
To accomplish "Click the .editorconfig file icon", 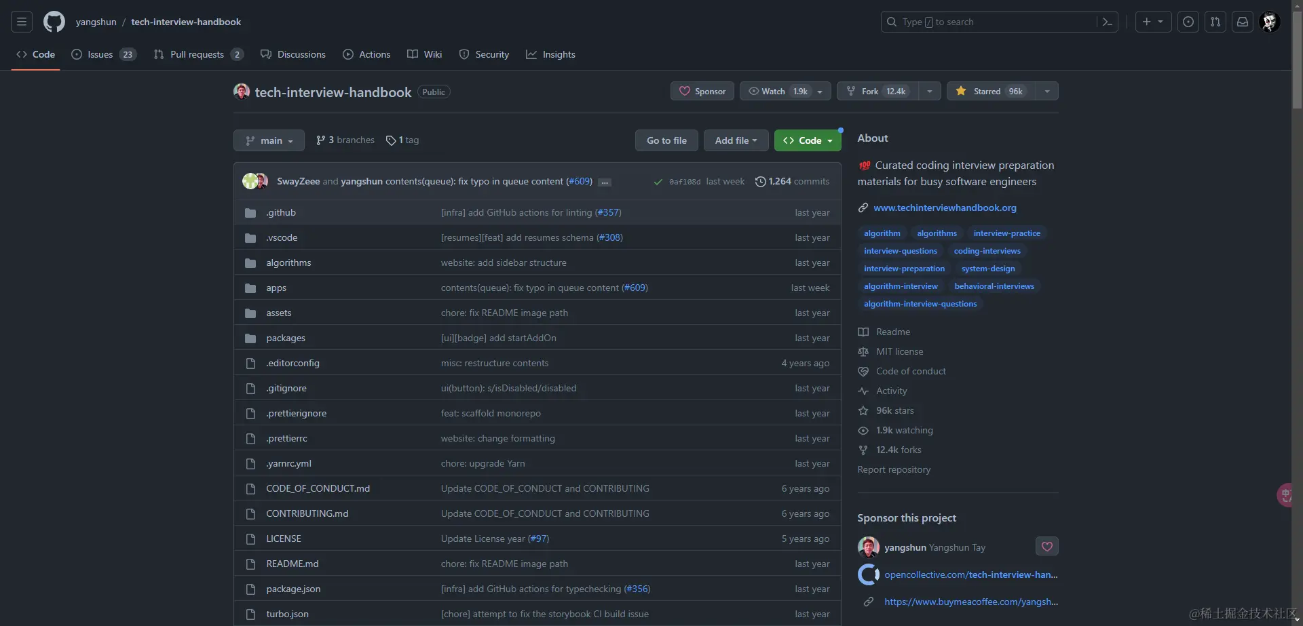I will click(250, 364).
